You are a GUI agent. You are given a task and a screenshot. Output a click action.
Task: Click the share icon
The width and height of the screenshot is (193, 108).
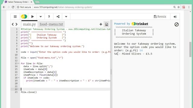[x=58, y=16]
